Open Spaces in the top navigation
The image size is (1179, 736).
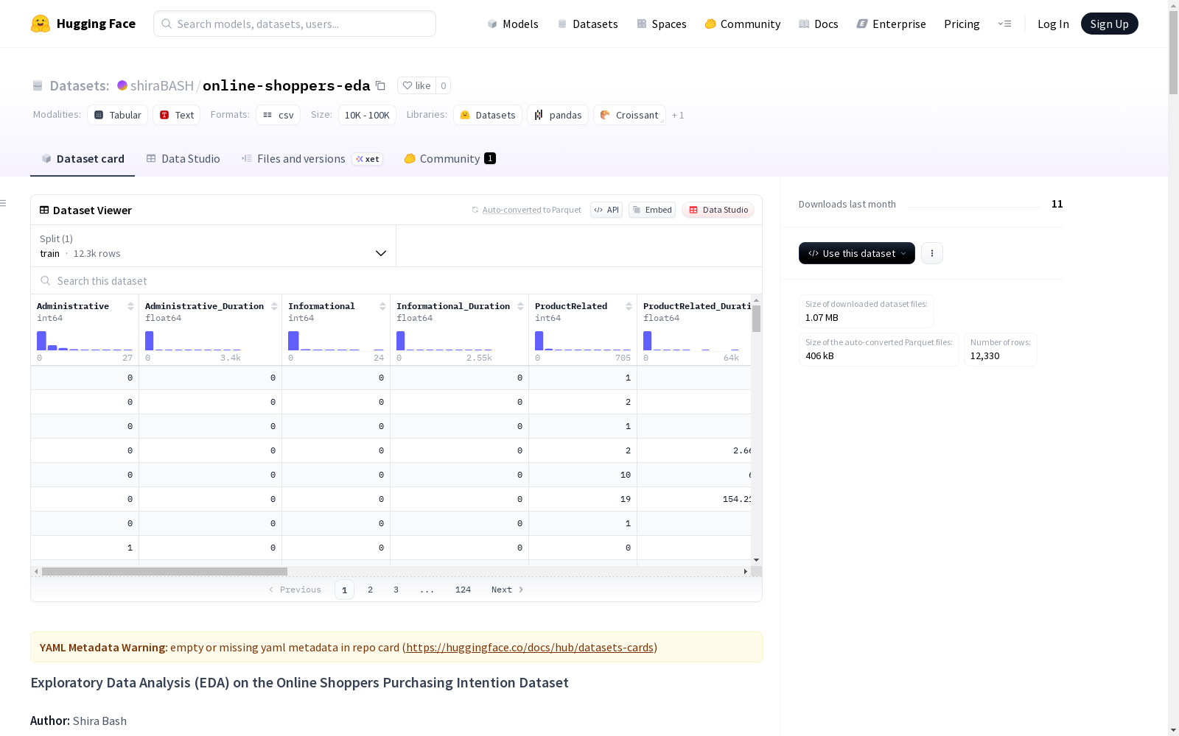click(x=662, y=24)
